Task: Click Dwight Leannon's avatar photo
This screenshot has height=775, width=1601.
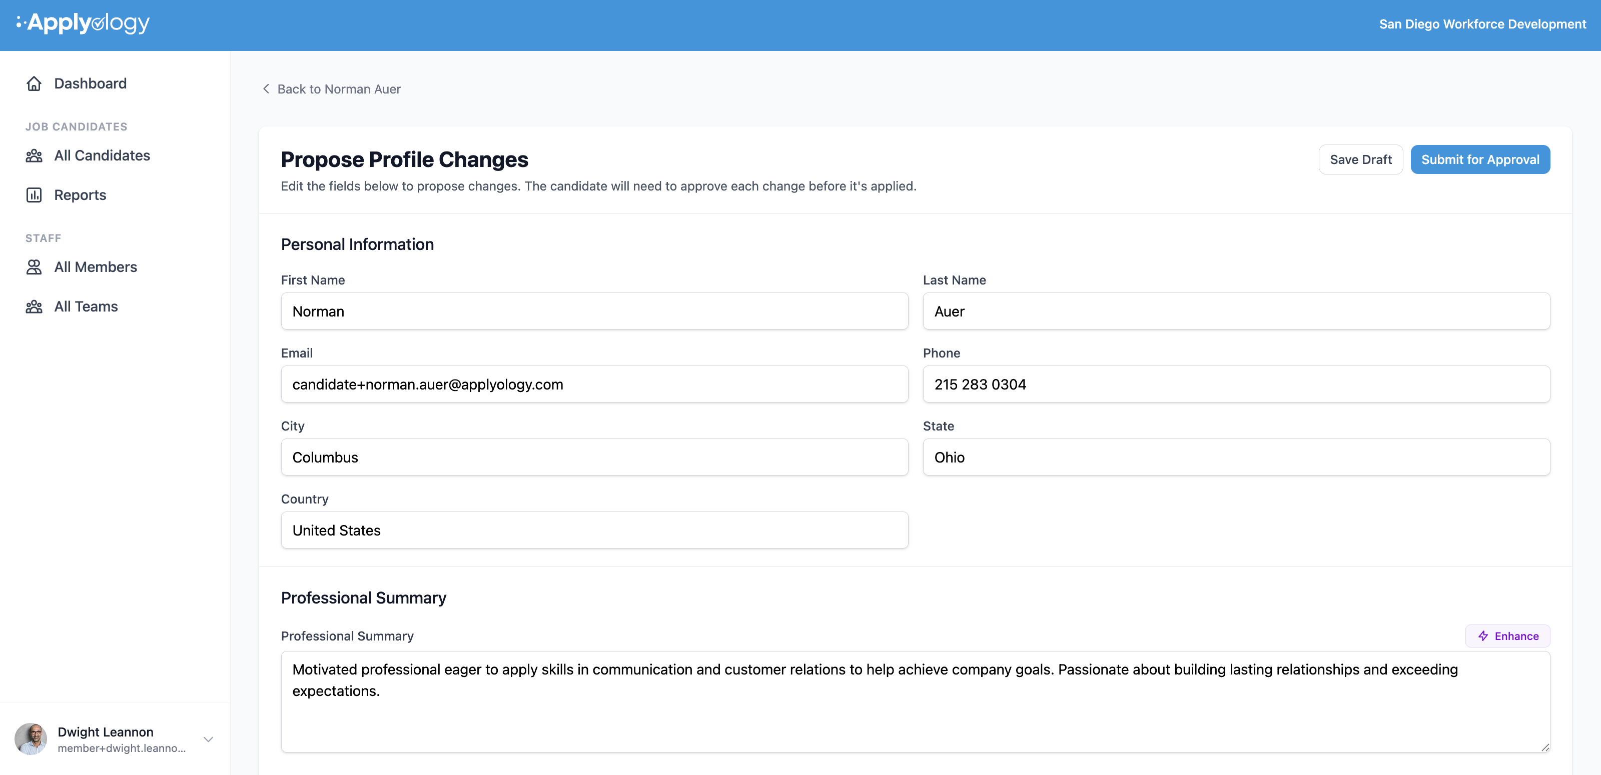Action: [x=31, y=739]
